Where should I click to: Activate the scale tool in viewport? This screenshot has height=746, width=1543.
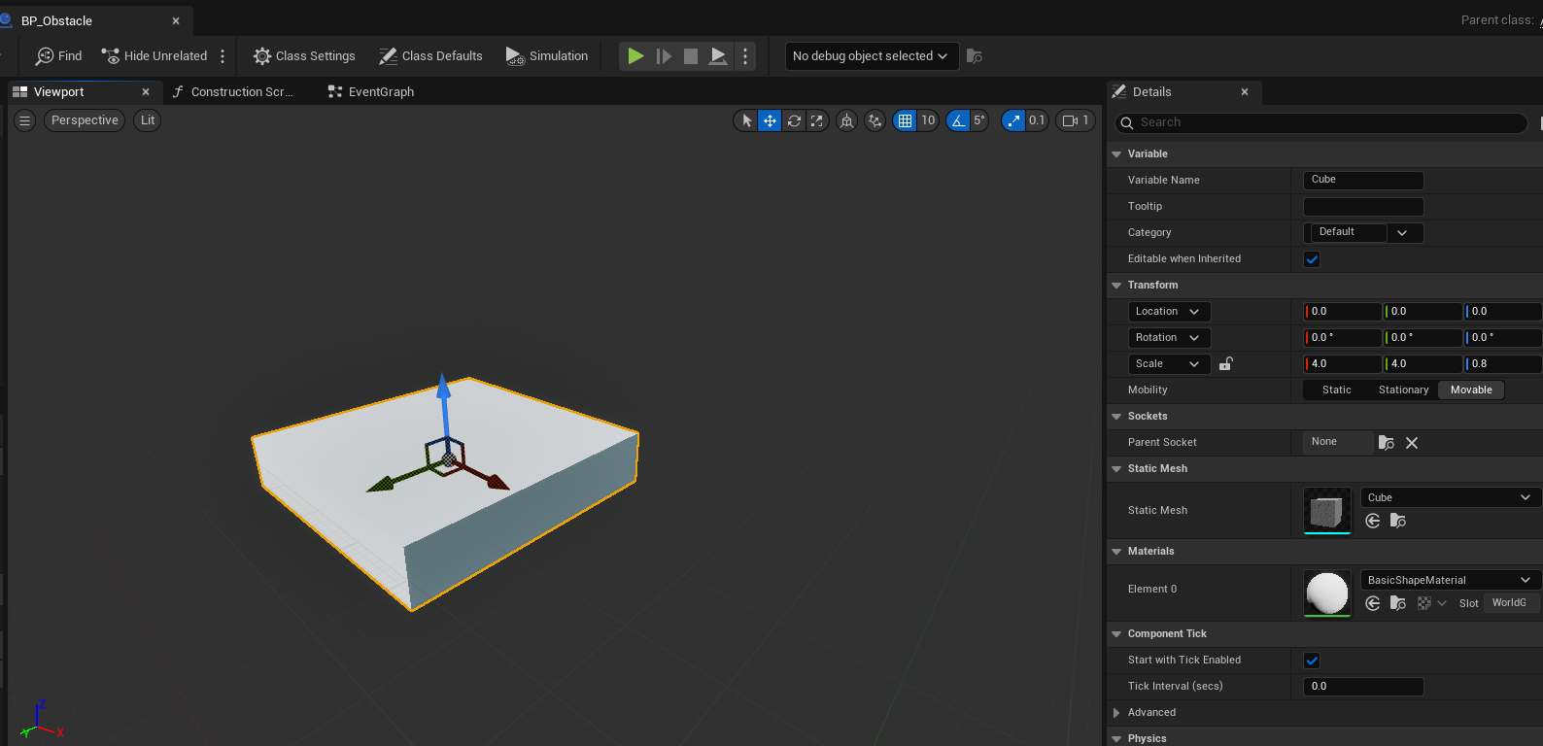point(817,120)
